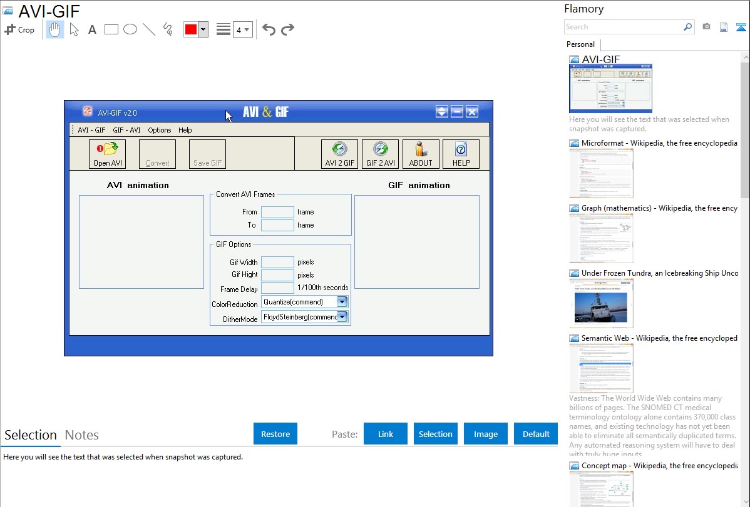Switch to the Selection tab

click(31, 435)
